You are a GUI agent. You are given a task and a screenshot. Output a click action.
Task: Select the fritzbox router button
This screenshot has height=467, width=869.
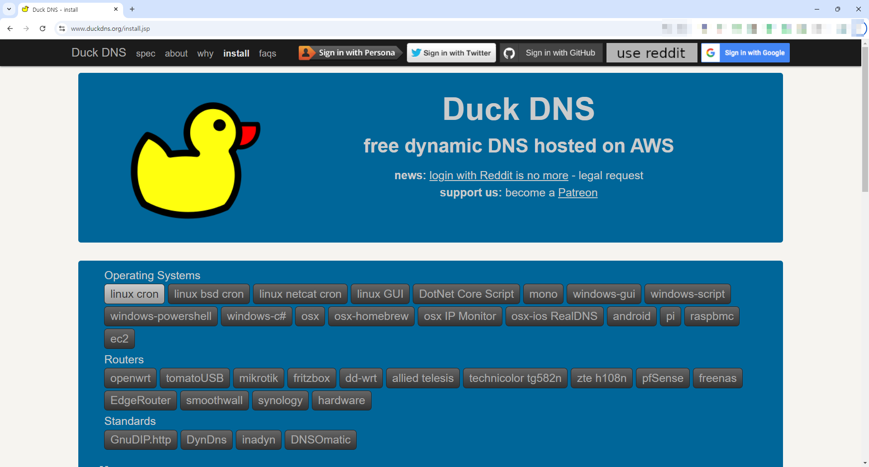[x=311, y=378]
